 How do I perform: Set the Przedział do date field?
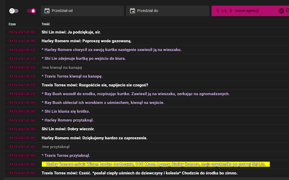168,11
